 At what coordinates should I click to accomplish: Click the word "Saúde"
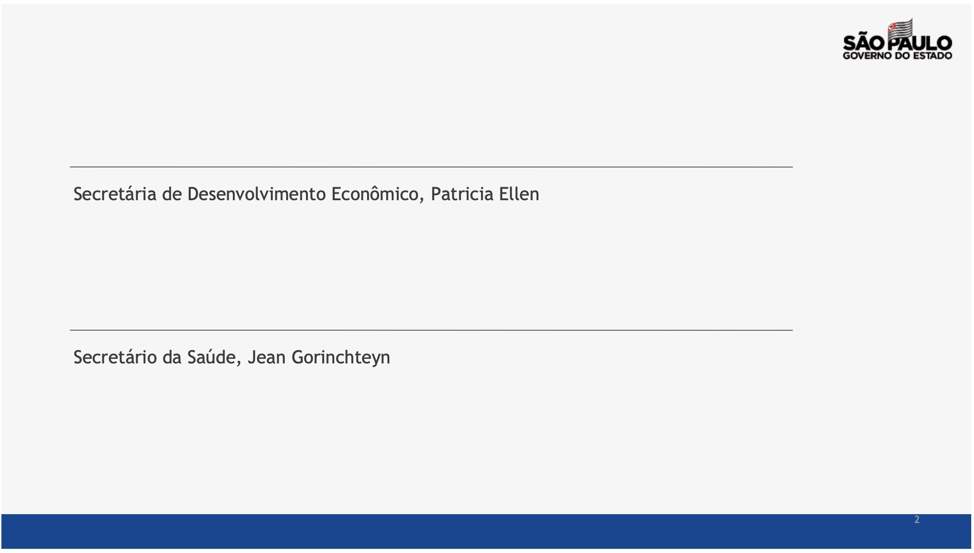click(214, 357)
